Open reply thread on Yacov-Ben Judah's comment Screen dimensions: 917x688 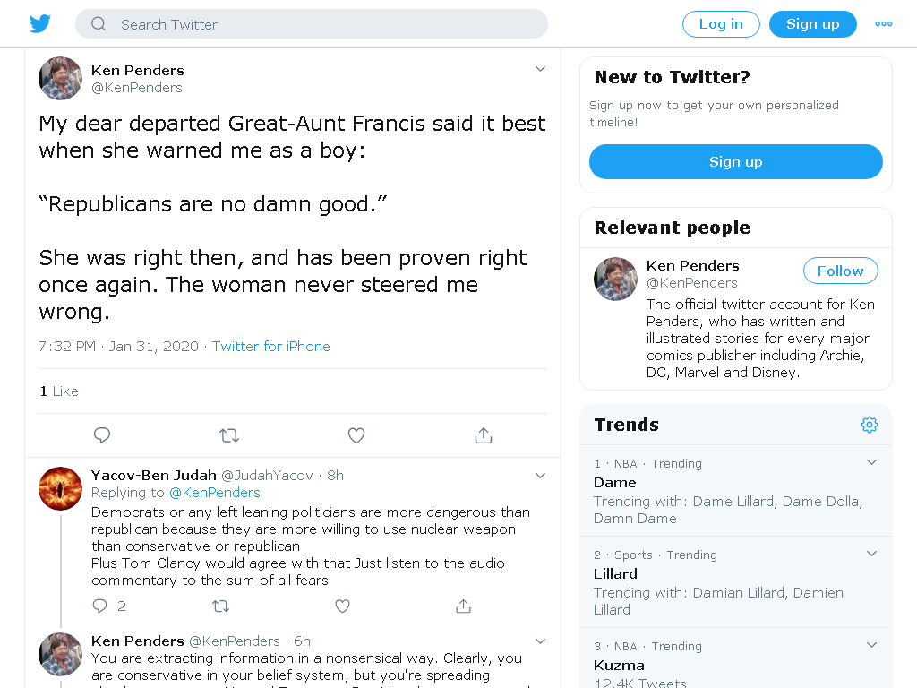pos(100,606)
